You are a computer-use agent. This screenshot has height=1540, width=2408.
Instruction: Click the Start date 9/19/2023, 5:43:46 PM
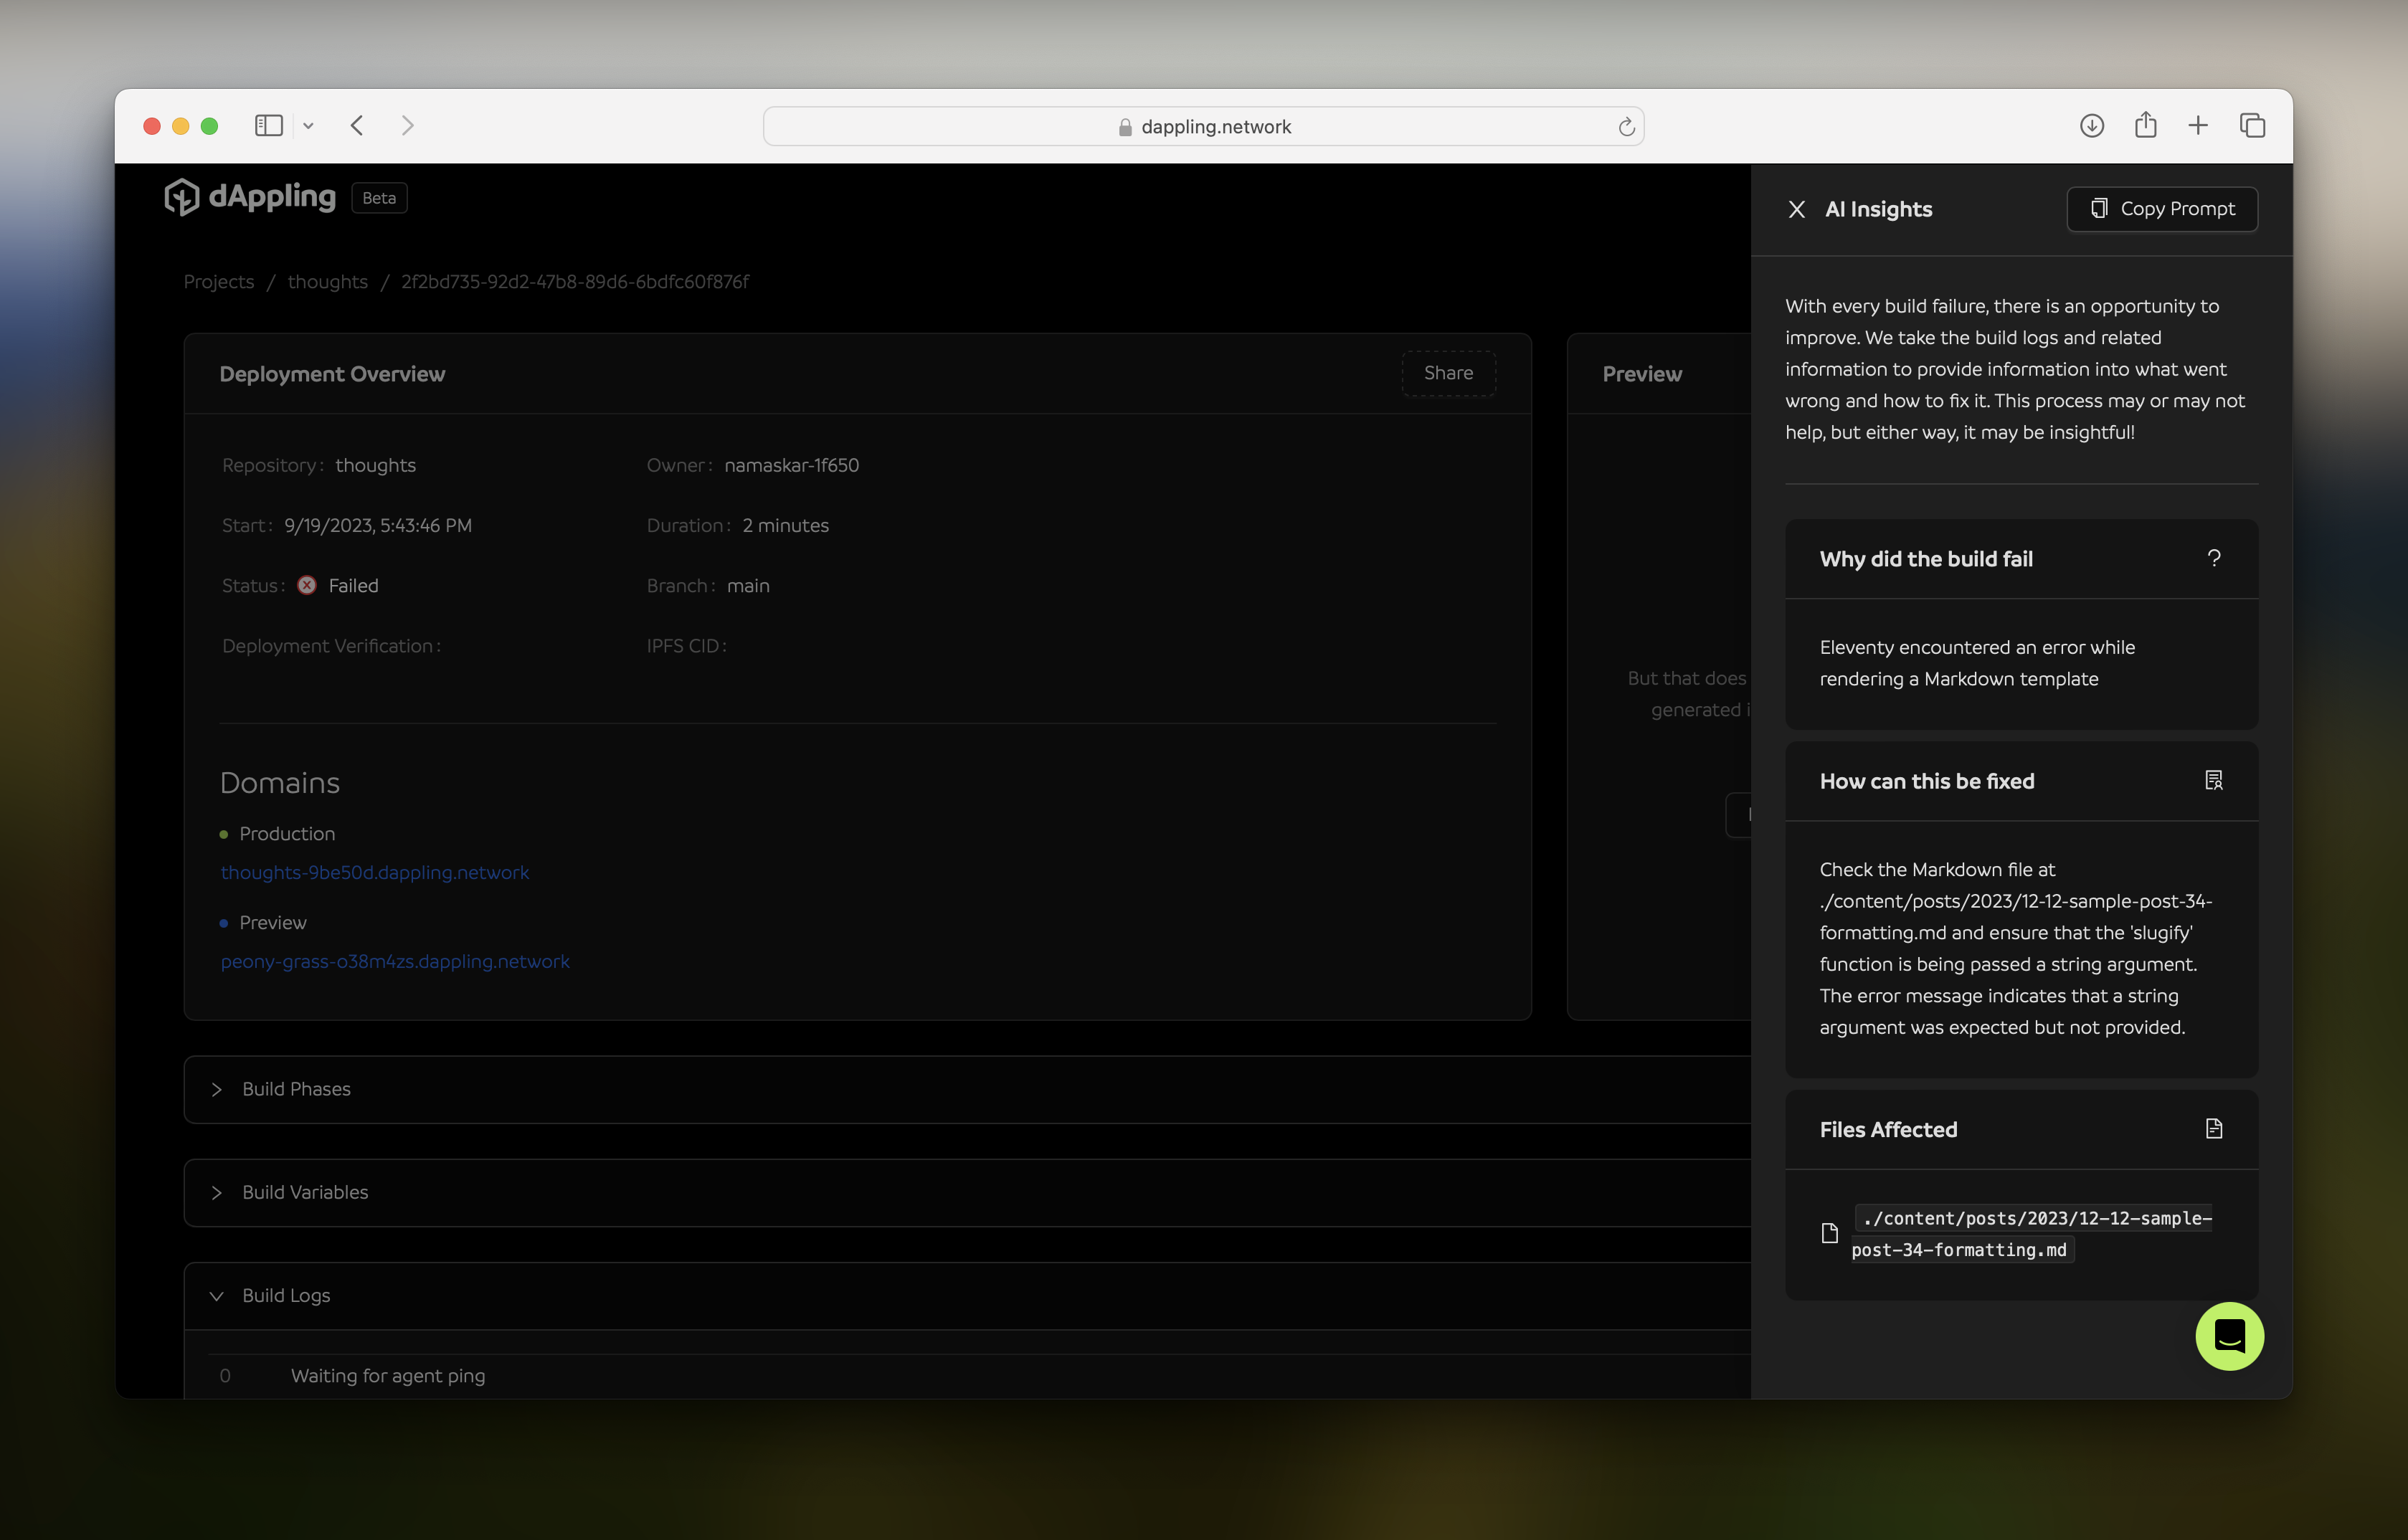coord(378,526)
